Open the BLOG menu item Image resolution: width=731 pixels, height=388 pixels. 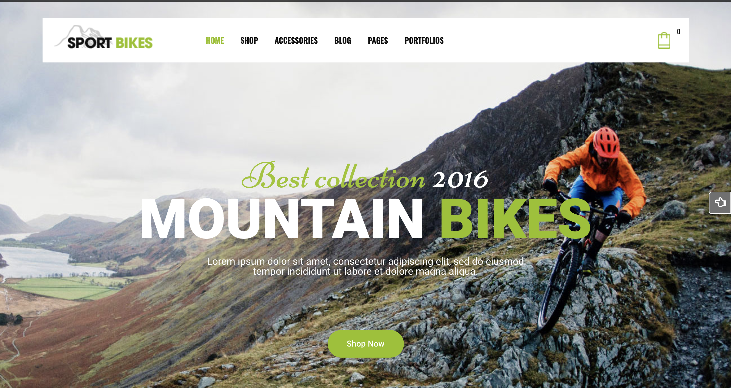[343, 41]
